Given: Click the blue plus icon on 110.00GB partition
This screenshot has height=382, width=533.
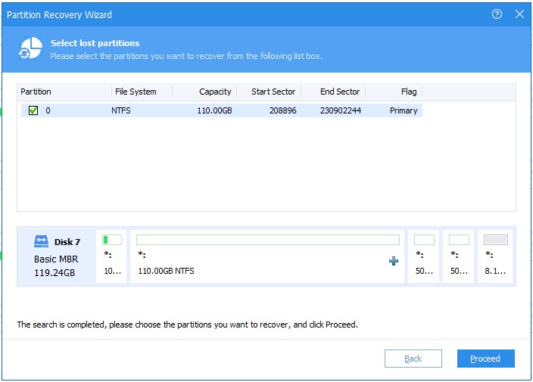Looking at the screenshot, I should 393,261.
